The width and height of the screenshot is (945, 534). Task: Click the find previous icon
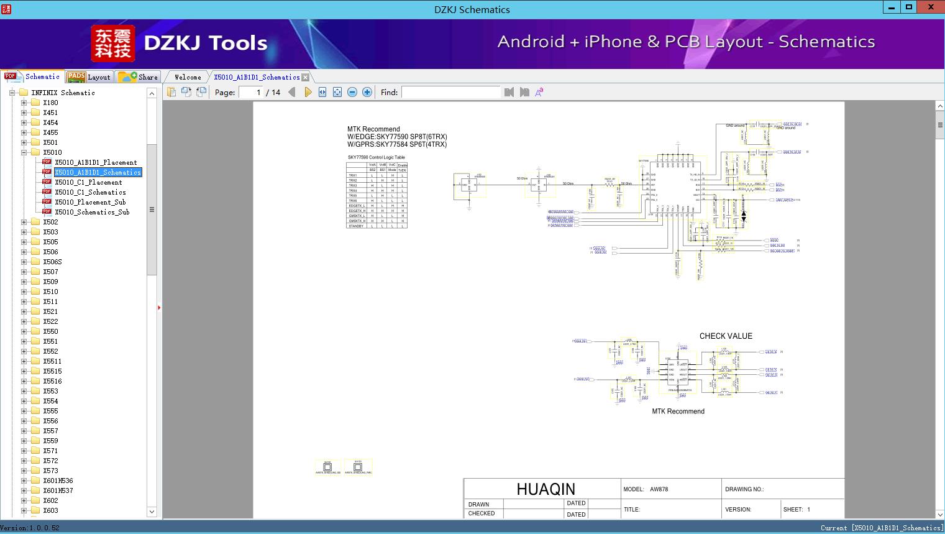[509, 92]
